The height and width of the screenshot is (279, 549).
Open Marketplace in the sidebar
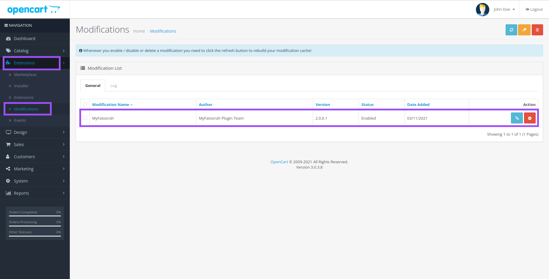tap(25, 75)
